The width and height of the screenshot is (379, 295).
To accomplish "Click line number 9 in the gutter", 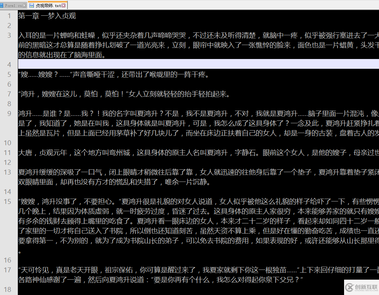I will coord(9,113).
